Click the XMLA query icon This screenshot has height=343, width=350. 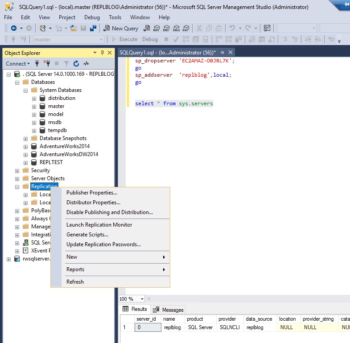pos(176,28)
